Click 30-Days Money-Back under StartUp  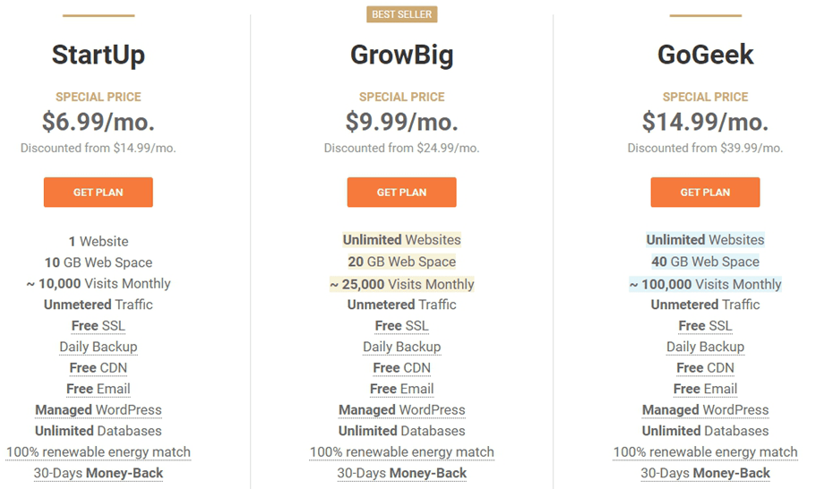(99, 473)
